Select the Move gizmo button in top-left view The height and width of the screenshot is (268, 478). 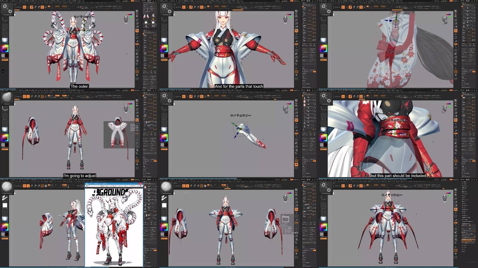32,7
